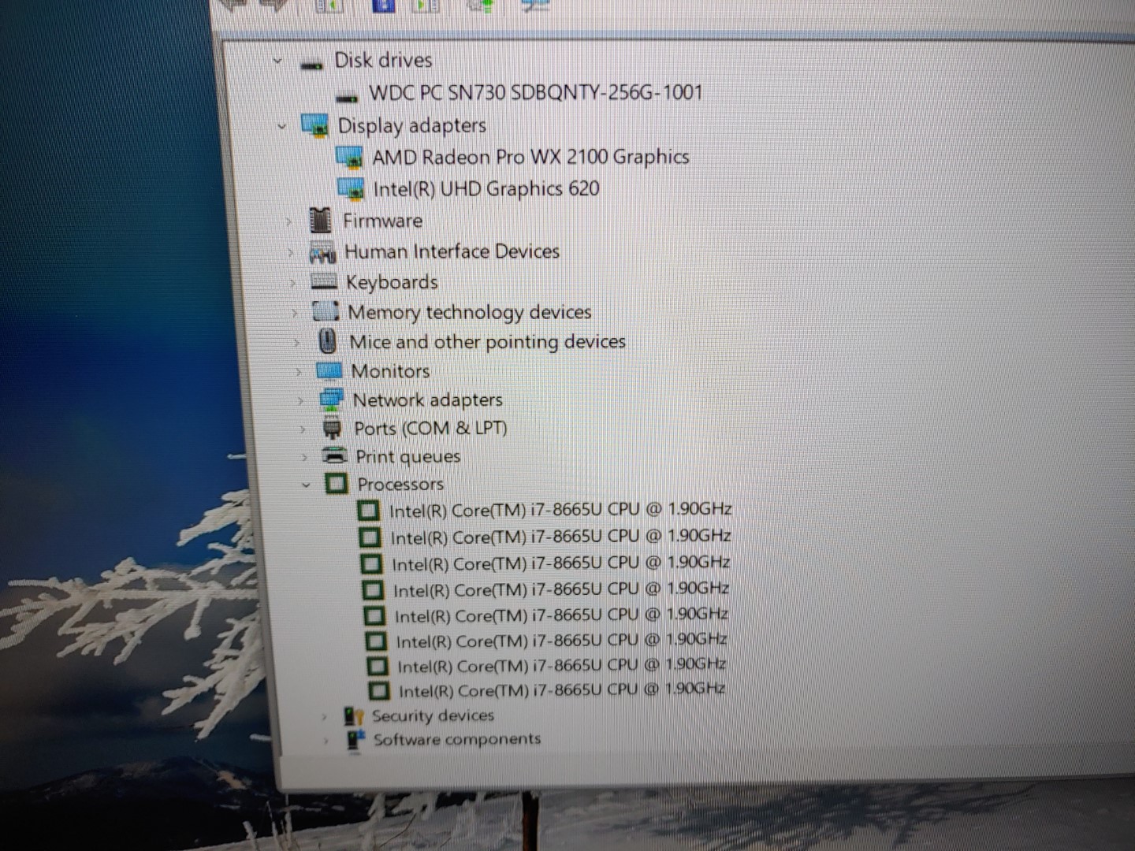Click the Monitors category icon

coord(329,370)
